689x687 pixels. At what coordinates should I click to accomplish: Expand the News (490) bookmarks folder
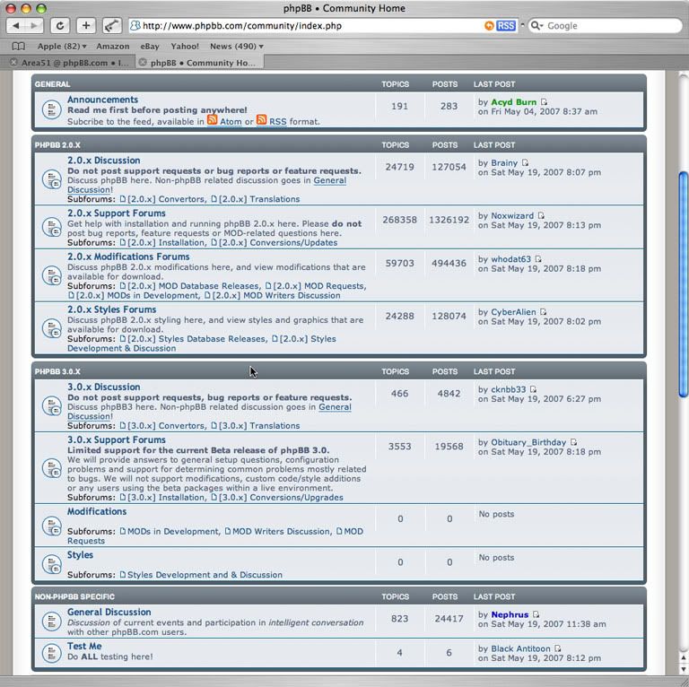pyautogui.click(x=237, y=46)
